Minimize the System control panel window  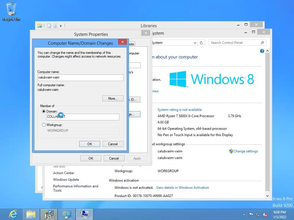246,32
